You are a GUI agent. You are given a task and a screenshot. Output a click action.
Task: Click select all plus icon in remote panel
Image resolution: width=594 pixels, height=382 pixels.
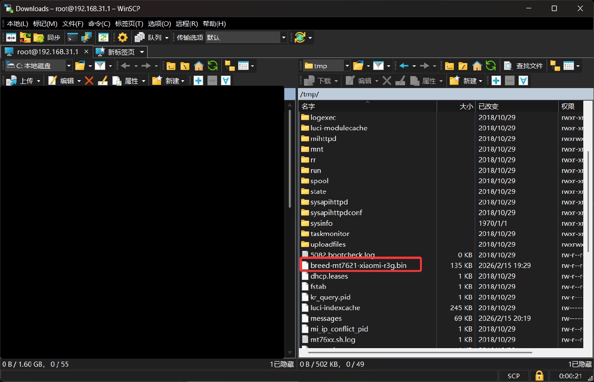point(496,81)
